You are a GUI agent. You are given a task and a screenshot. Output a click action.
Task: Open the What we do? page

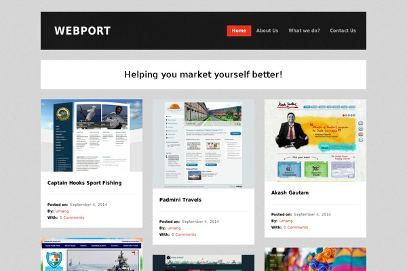pos(304,30)
